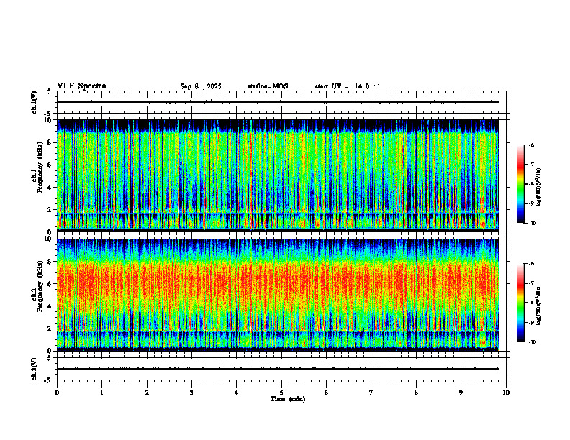
Task: Click the "8" kHz tick on ch.2 frequency axis
Action: (x=49, y=262)
